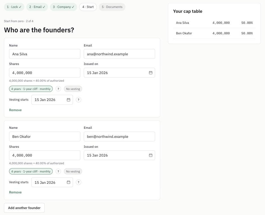This screenshot has height=215, width=265.
Task: Show help beside Ben Okafor's Vesting starts date
Action: click(x=78, y=182)
